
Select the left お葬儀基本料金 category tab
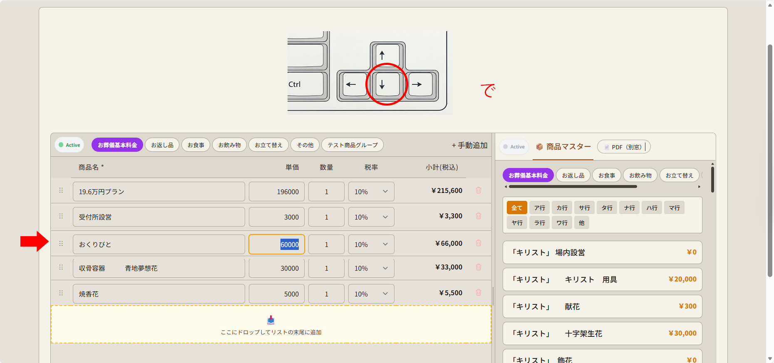(x=117, y=145)
